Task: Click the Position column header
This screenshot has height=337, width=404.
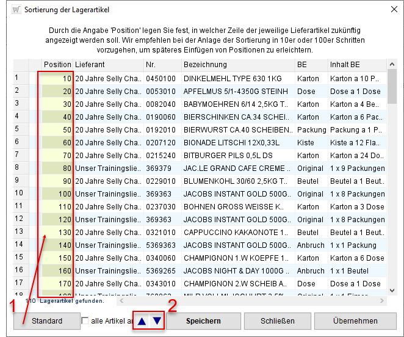Action: click(x=57, y=65)
